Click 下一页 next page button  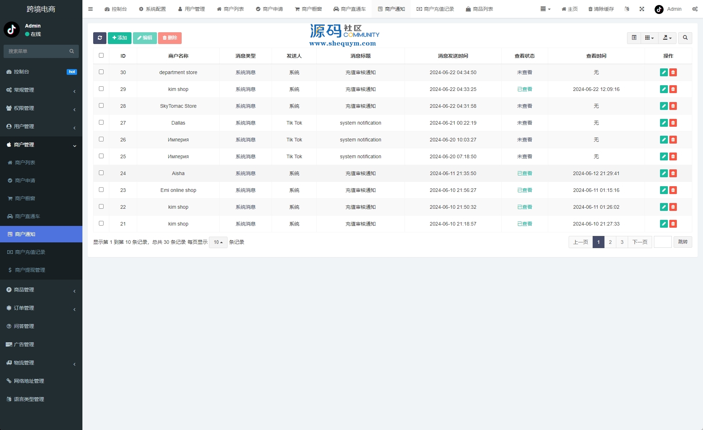[x=640, y=242]
